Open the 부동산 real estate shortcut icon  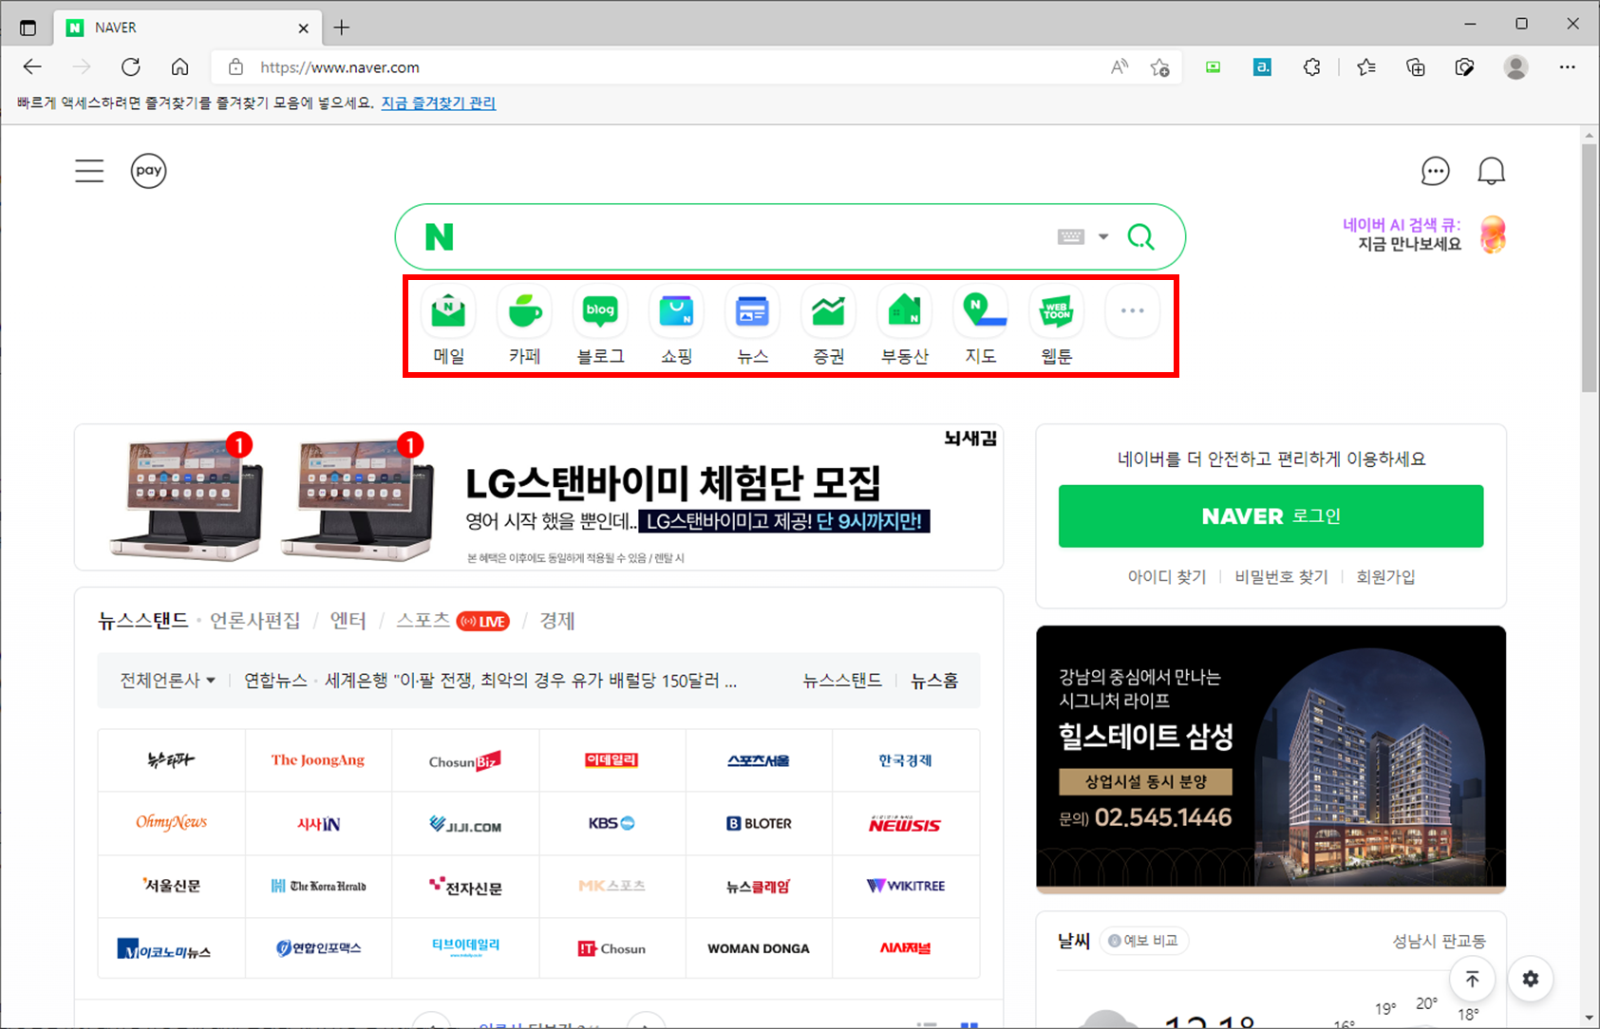[904, 311]
